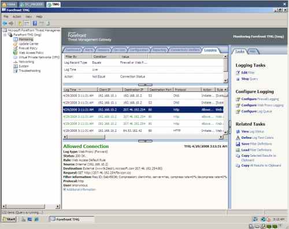Click the Monitoring node icon in tree

pos(16,39)
